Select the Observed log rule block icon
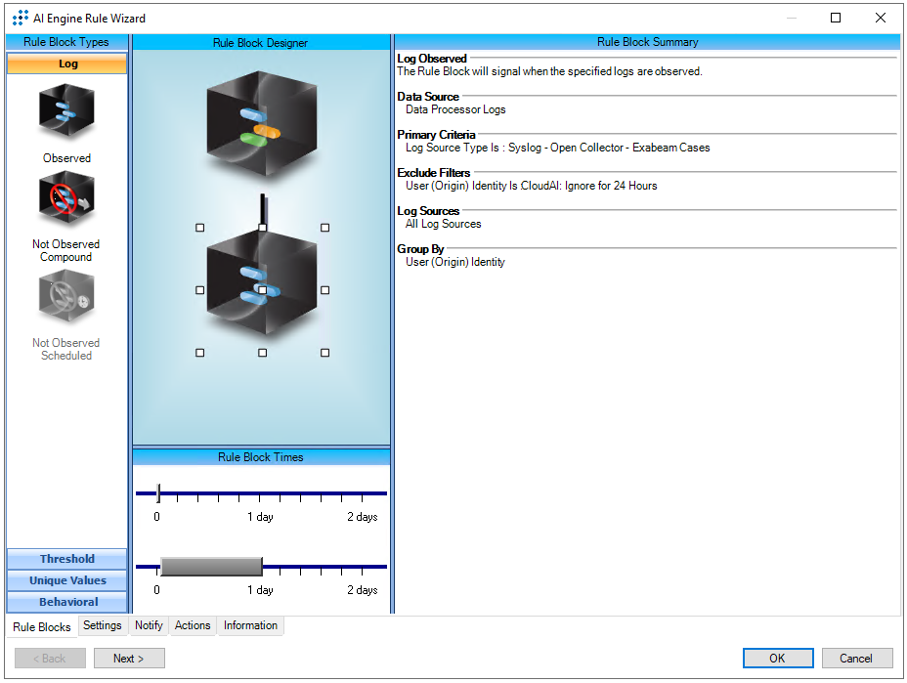Viewport: 907px width, 683px height. 66,113
